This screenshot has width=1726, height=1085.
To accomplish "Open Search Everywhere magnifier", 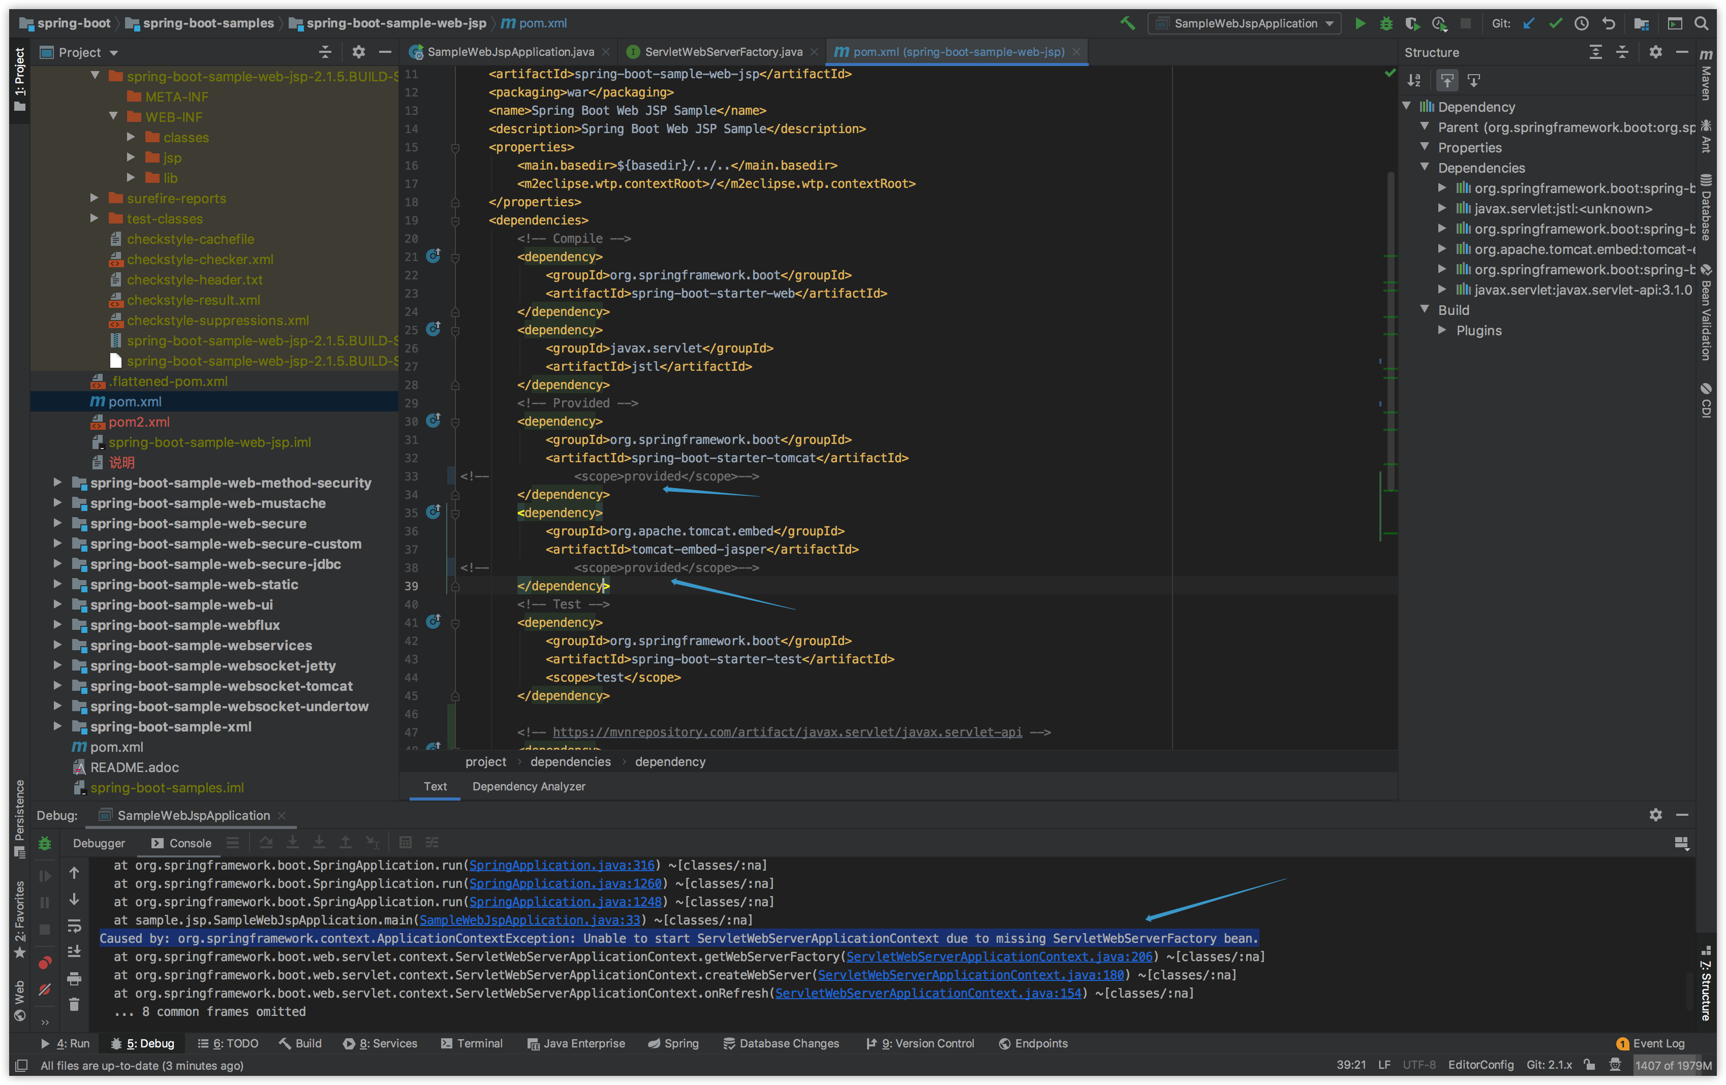I will point(1701,24).
